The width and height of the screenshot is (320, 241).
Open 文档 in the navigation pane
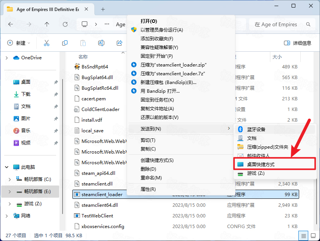point(26,106)
